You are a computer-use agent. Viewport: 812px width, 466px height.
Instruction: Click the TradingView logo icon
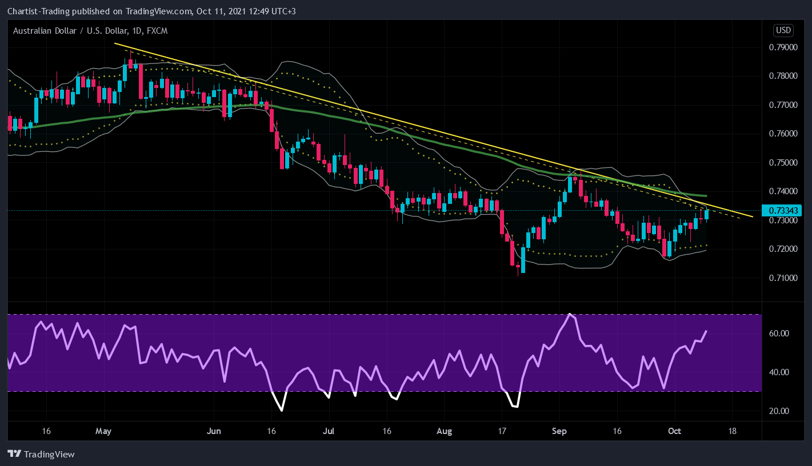click(14, 454)
